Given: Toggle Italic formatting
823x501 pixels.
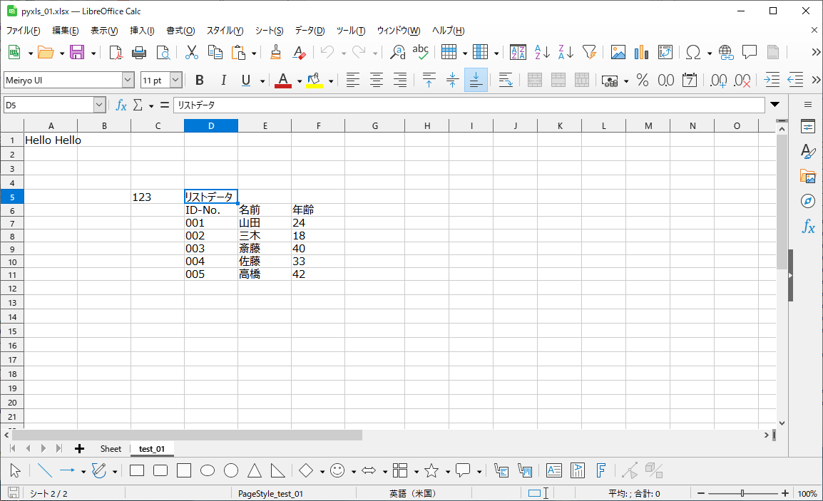Looking at the screenshot, I should (x=223, y=81).
